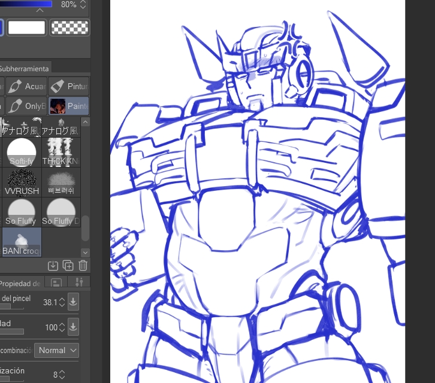The height and width of the screenshot is (383, 435).
Task: Switch to the Painte sub tool group
Action: click(x=69, y=106)
